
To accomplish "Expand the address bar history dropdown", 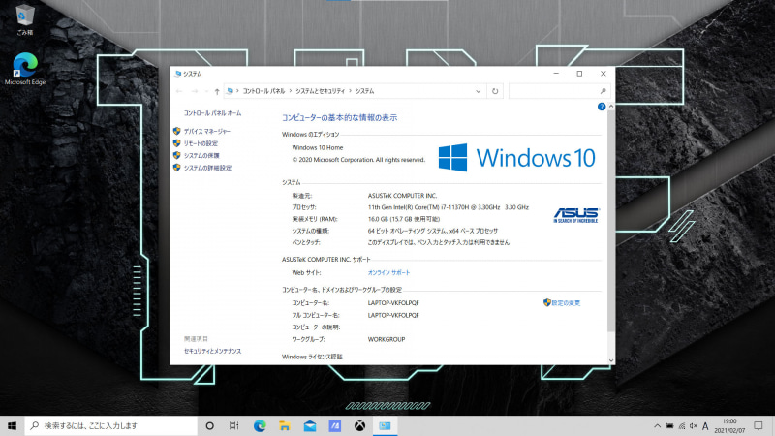I will pyautogui.click(x=478, y=91).
